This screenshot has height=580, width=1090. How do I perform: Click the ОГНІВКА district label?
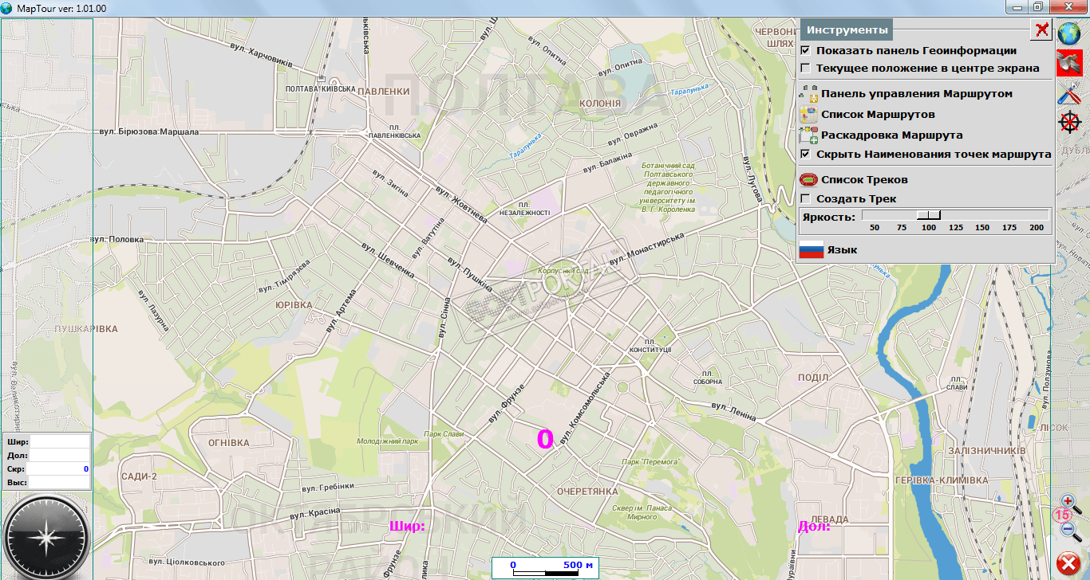tap(229, 443)
